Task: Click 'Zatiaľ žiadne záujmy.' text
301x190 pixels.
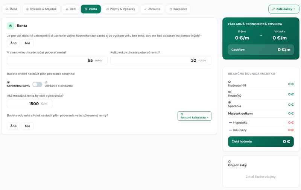Action: (261, 177)
